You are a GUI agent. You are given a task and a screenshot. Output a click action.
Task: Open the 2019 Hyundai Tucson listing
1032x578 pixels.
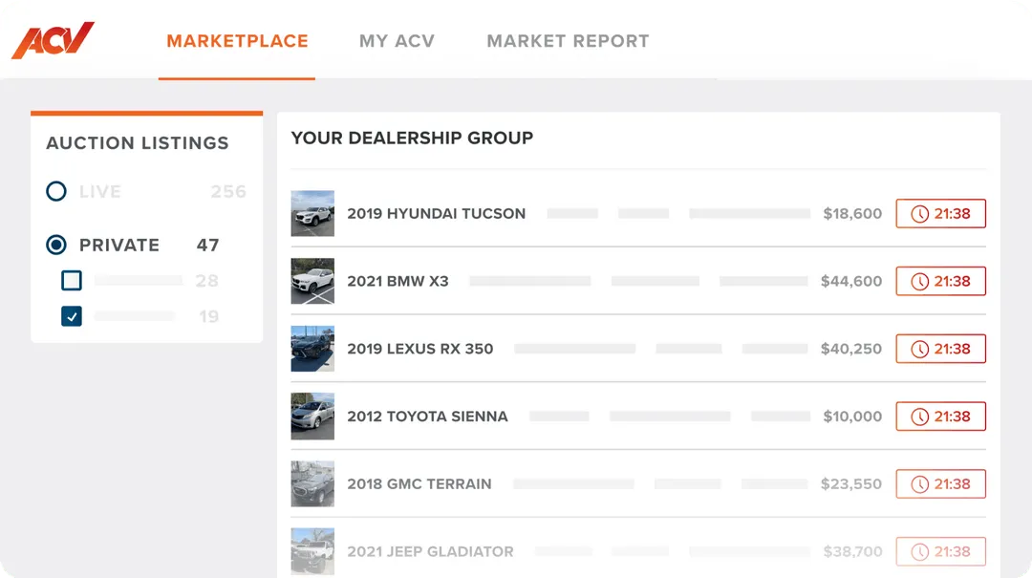click(x=437, y=213)
